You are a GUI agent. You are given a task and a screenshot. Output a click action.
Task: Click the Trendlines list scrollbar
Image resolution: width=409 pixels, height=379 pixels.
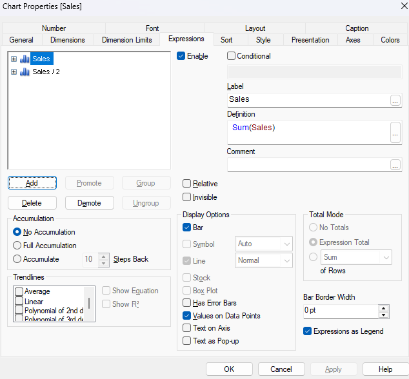tap(89, 304)
